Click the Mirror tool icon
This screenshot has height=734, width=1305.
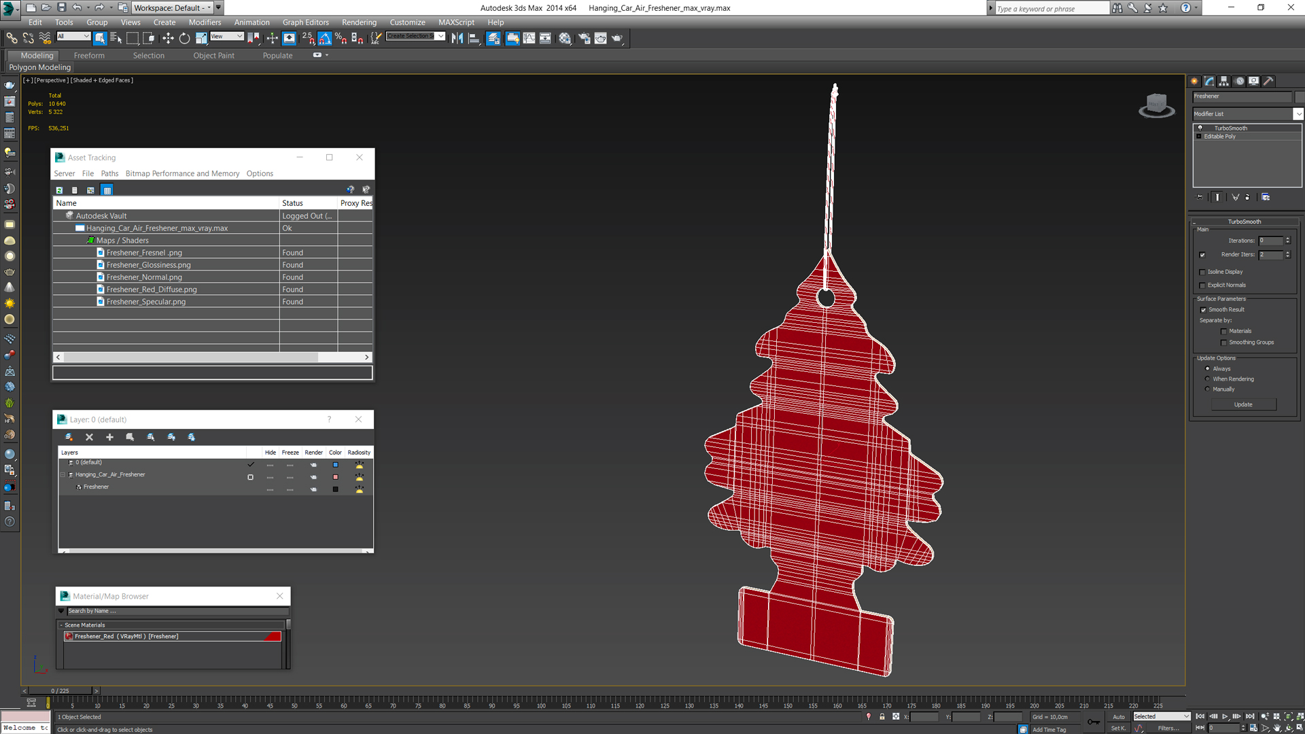pos(457,38)
